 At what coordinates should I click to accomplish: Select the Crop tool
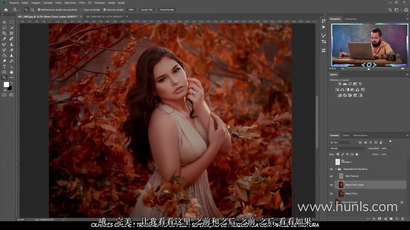click(4, 33)
